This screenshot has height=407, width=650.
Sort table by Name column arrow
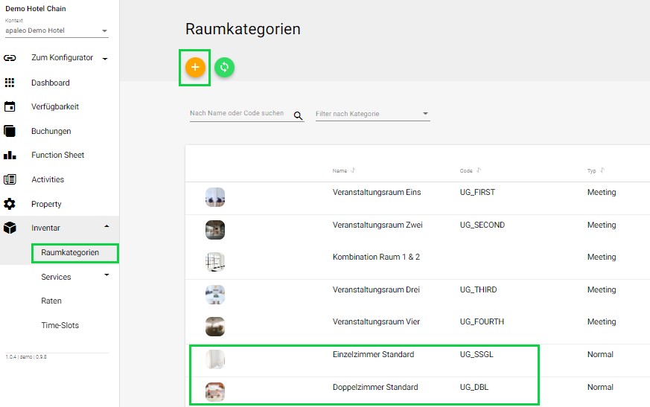tap(353, 170)
